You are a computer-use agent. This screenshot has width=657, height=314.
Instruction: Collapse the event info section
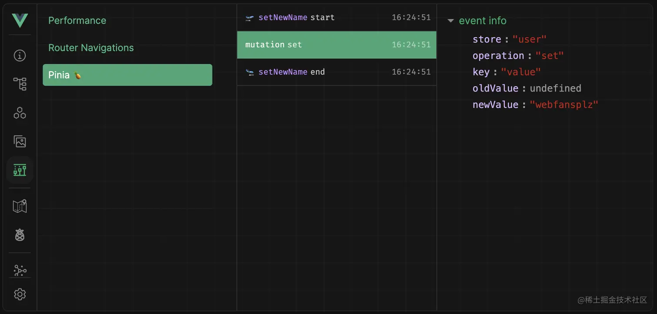[451, 20]
